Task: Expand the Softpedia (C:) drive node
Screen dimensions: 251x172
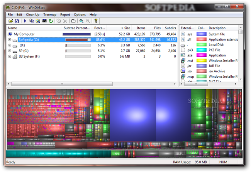Action: click(x=9, y=40)
